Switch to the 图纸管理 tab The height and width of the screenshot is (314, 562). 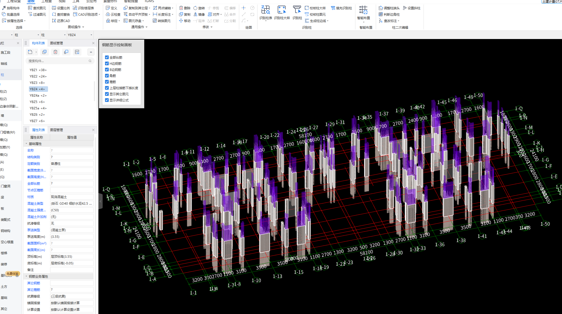pos(56,43)
